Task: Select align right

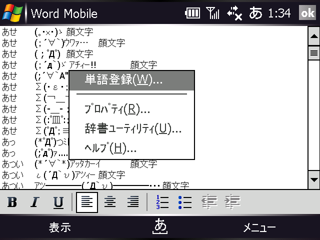Action: point(133,202)
